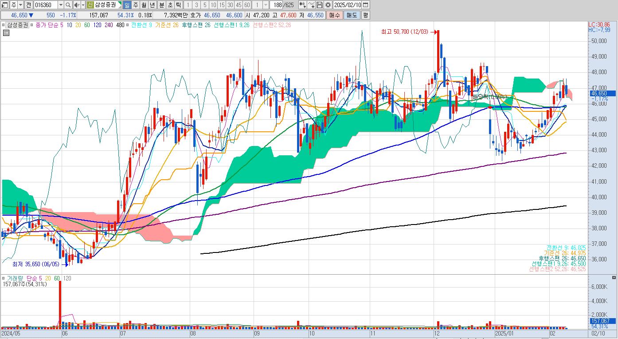Click the 기준선 26 indicator label
The height and width of the screenshot is (339, 618).
166,25
